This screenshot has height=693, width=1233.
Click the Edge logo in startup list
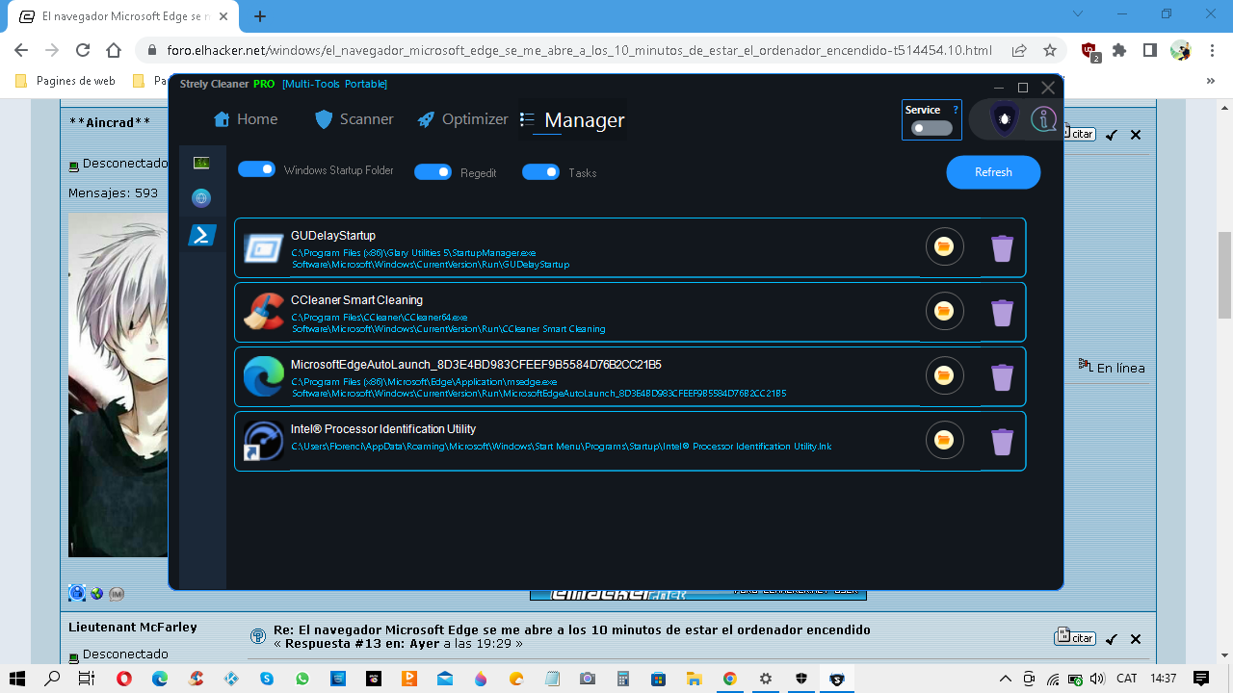[x=264, y=376]
